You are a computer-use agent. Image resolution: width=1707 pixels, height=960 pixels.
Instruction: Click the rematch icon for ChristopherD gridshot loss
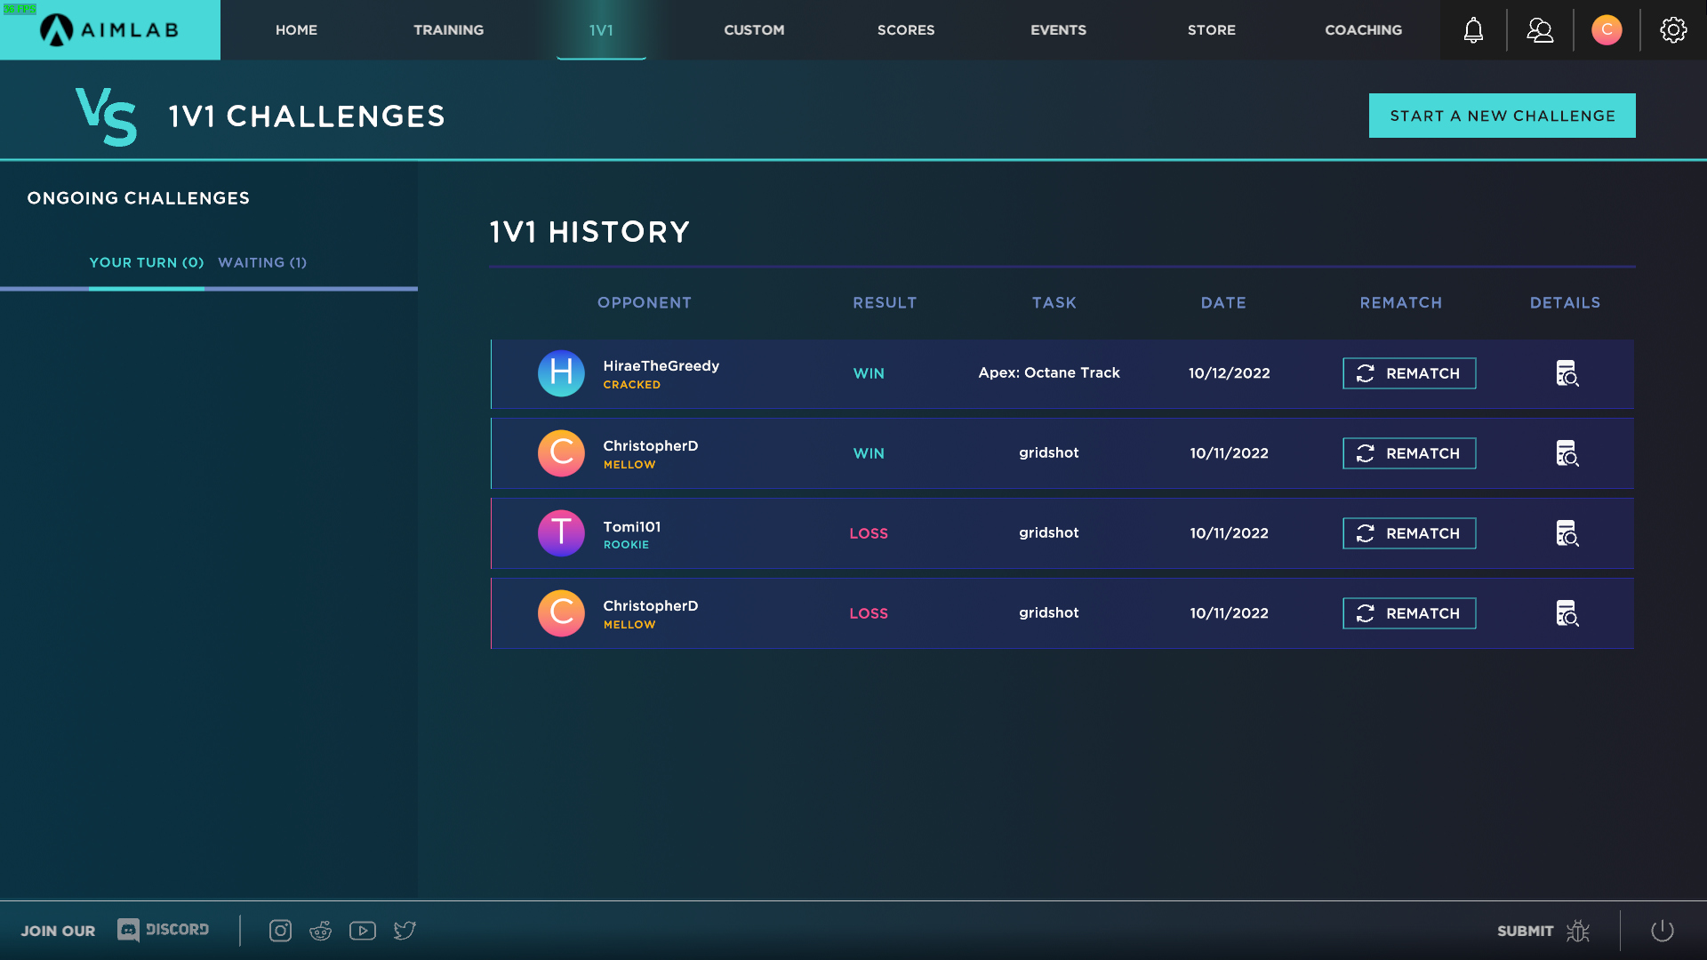[1364, 612]
